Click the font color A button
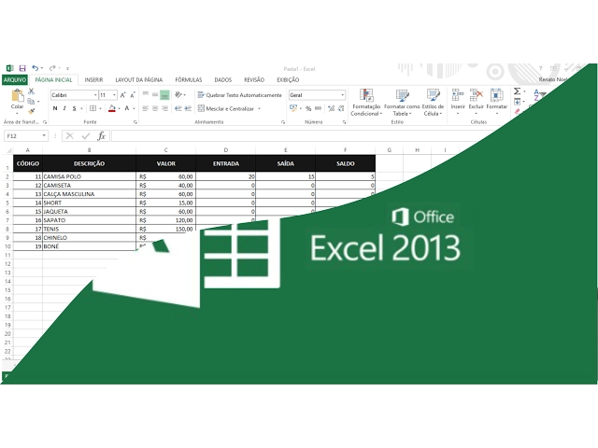598x448 pixels. (127, 108)
